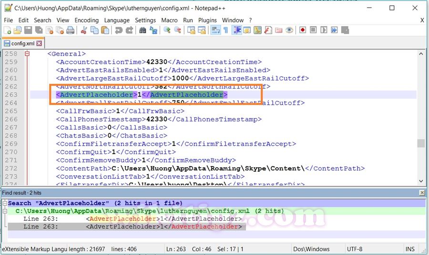
Task: Open the Plugins menu
Action: click(x=207, y=20)
